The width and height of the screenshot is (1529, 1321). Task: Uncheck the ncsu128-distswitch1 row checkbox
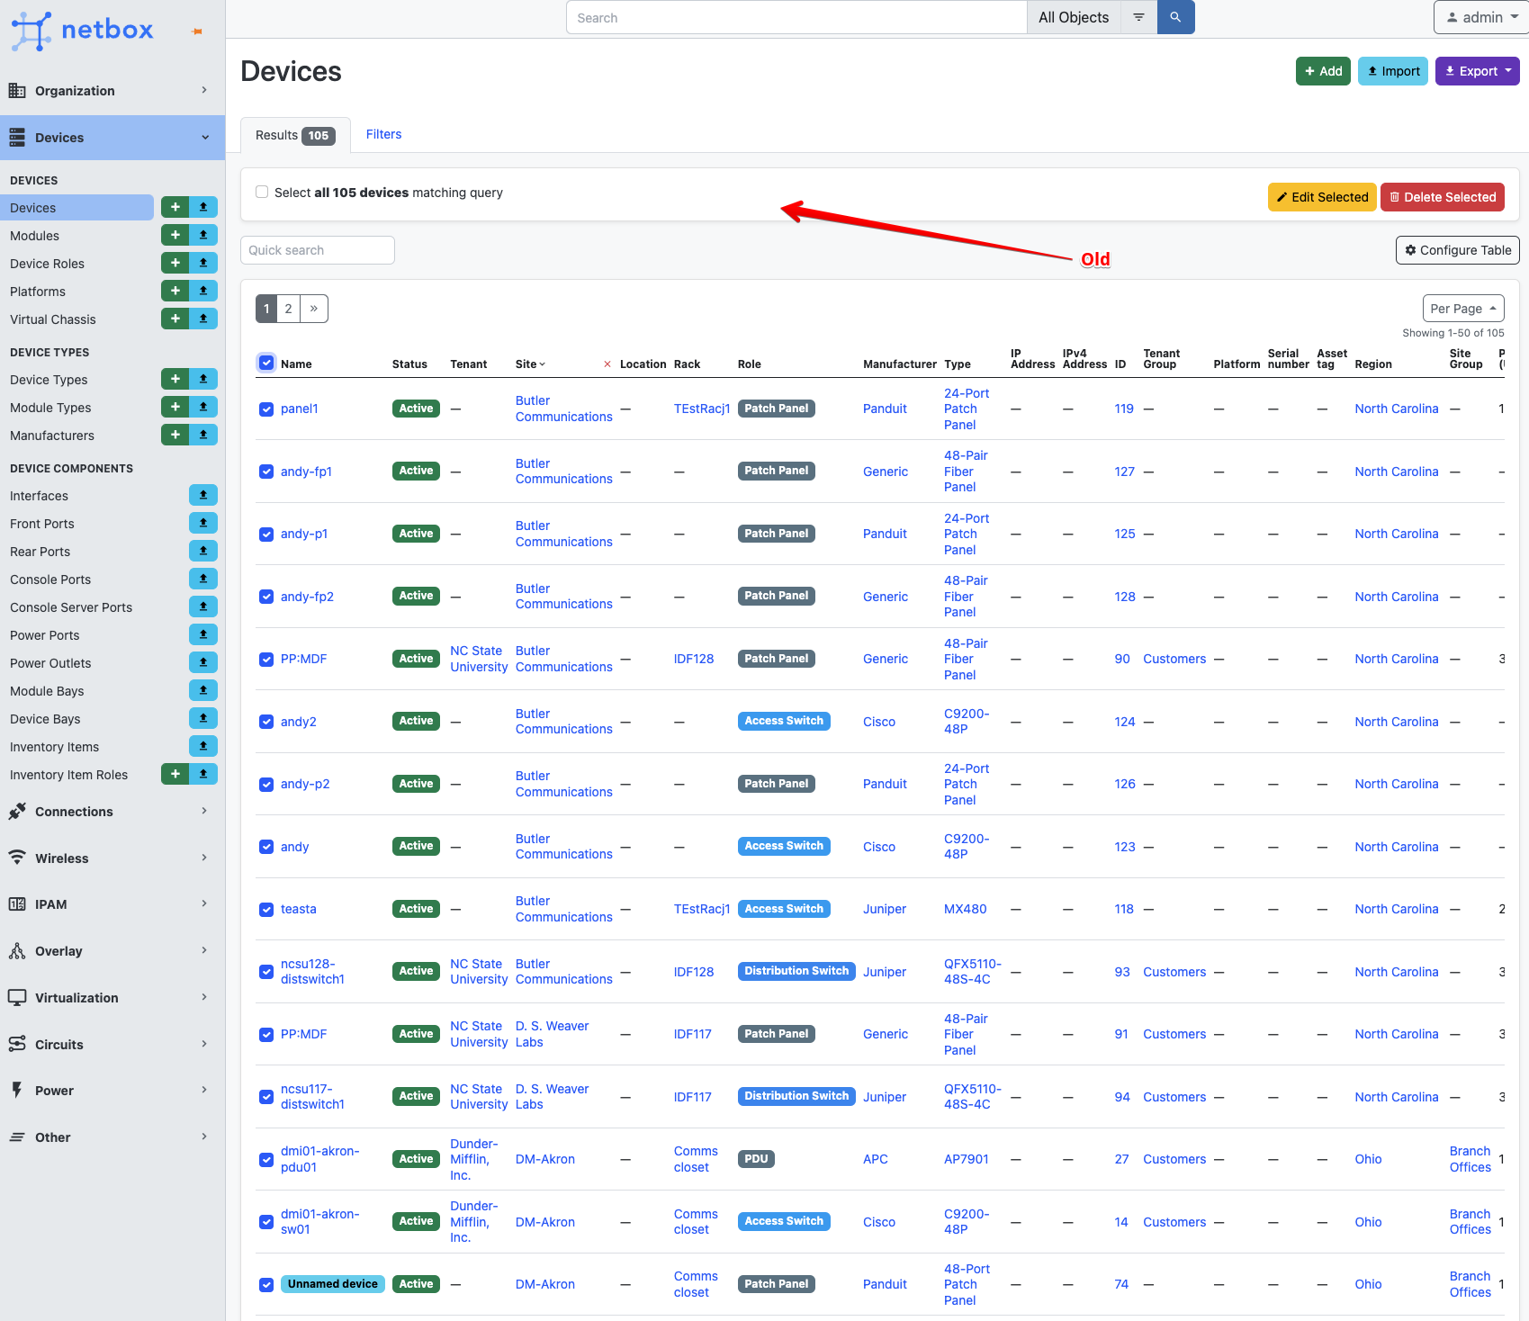[266, 972]
